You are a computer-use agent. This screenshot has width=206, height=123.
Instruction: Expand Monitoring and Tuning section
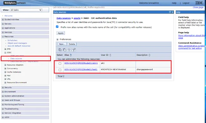pos(3,105)
